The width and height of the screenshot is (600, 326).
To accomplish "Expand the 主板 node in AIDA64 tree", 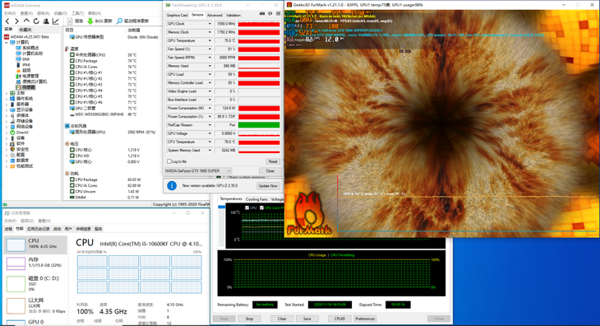I will pyautogui.click(x=7, y=93).
